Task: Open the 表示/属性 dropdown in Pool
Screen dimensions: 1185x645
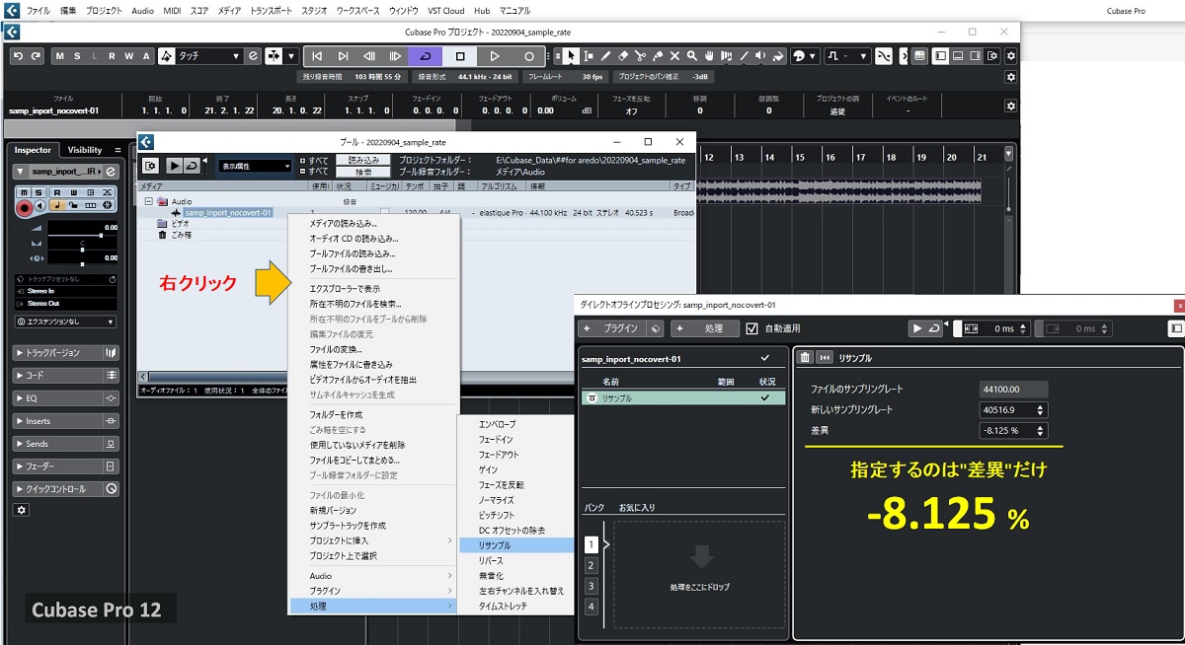Action: (255, 166)
